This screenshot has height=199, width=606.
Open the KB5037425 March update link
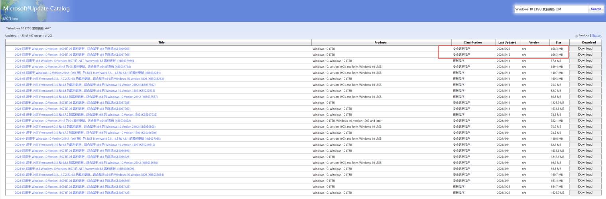pos(73,186)
